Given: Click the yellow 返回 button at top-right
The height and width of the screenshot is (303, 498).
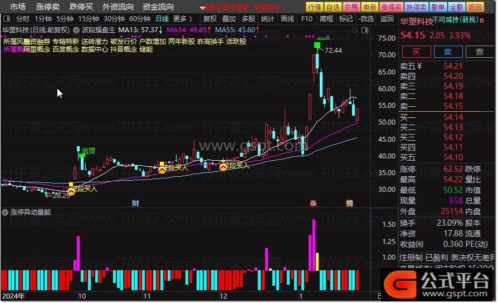Looking at the screenshot, I should tap(475, 7).
